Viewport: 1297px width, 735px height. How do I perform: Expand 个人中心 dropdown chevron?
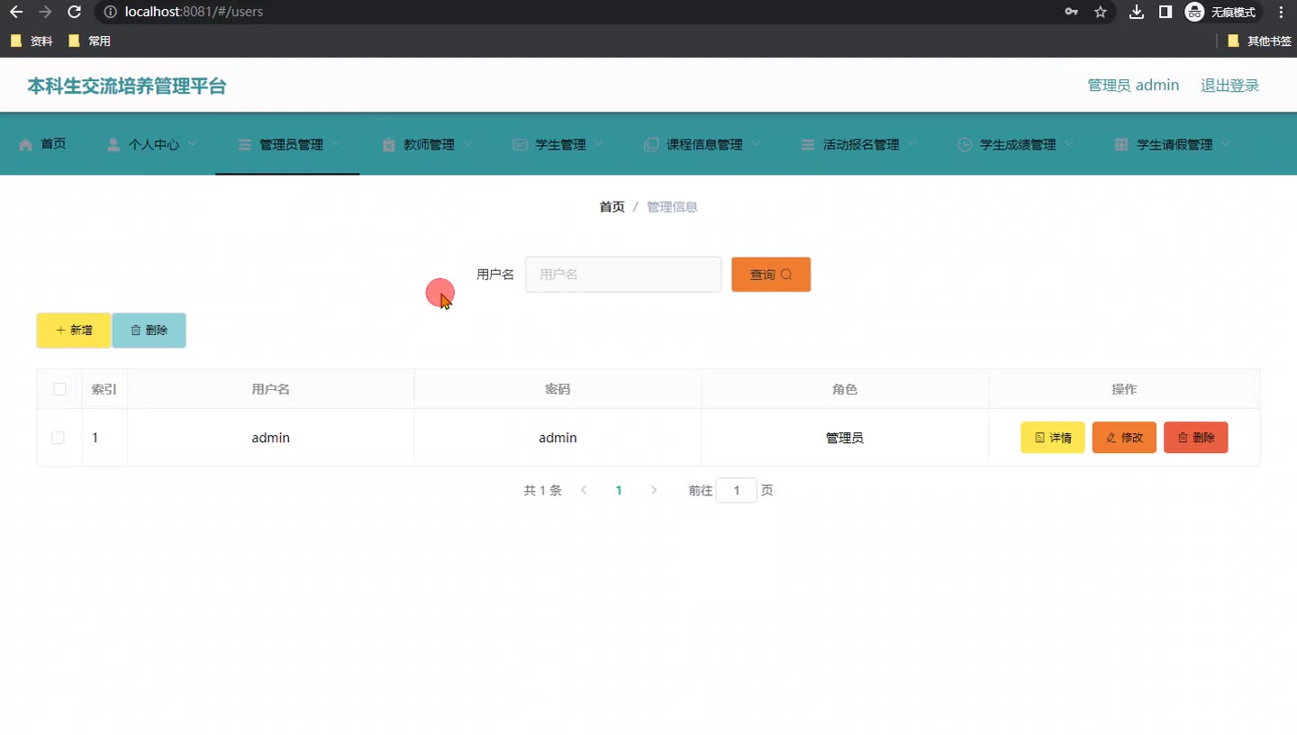192,144
